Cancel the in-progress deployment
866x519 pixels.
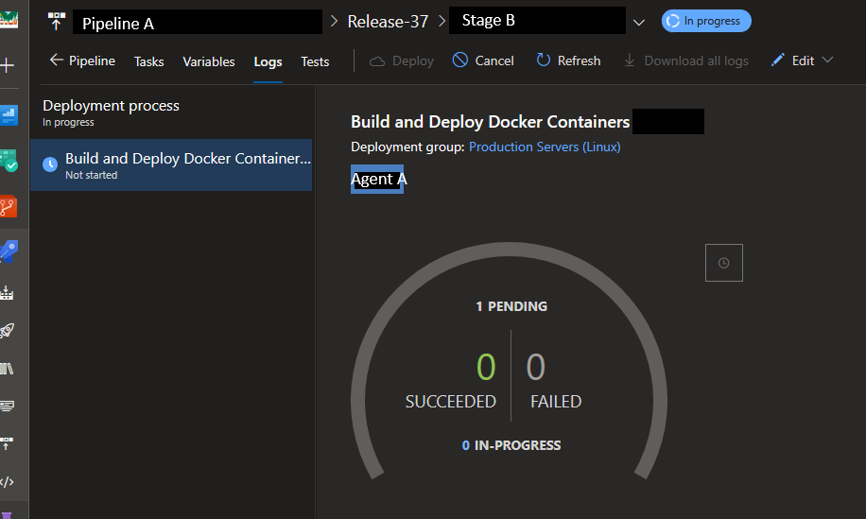point(483,61)
